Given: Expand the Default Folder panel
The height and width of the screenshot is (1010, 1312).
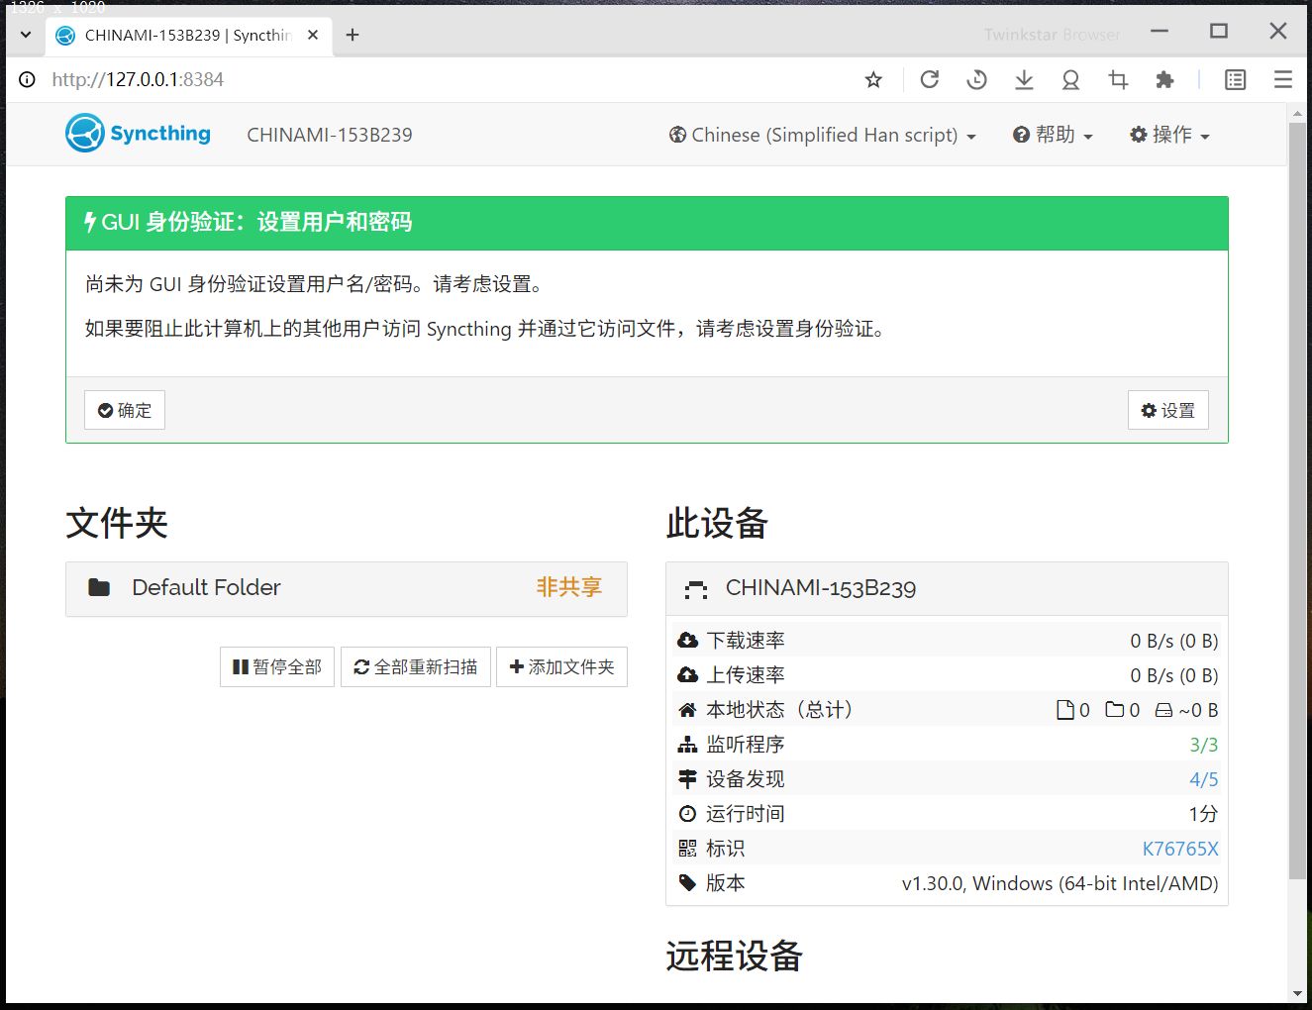Looking at the screenshot, I should [347, 588].
